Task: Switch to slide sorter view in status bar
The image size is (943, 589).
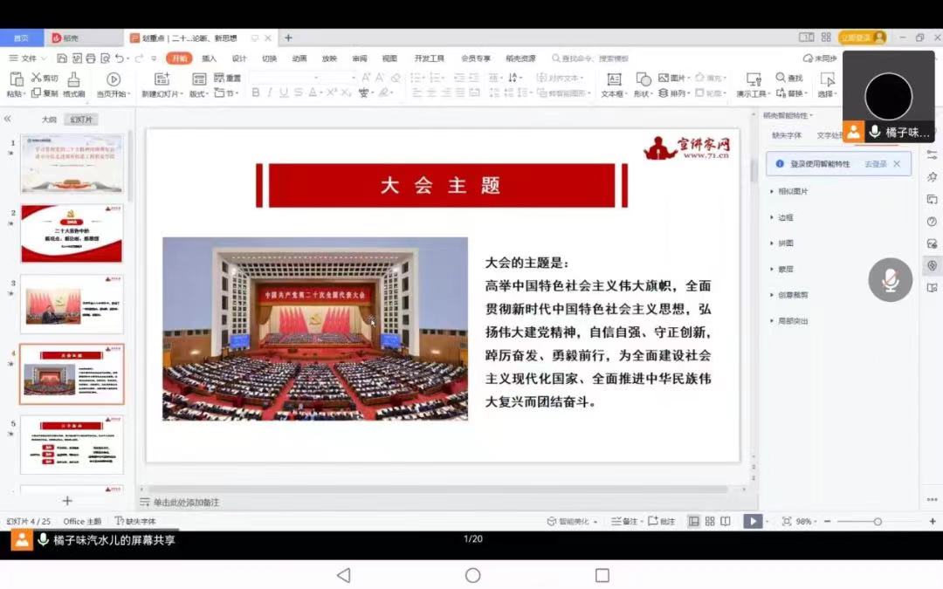Action: 710,521
